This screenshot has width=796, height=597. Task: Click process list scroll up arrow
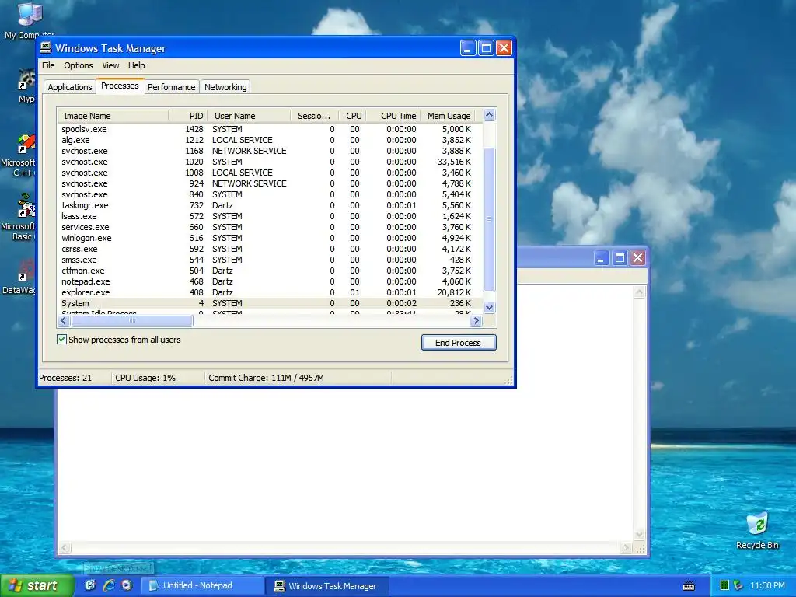(x=490, y=115)
